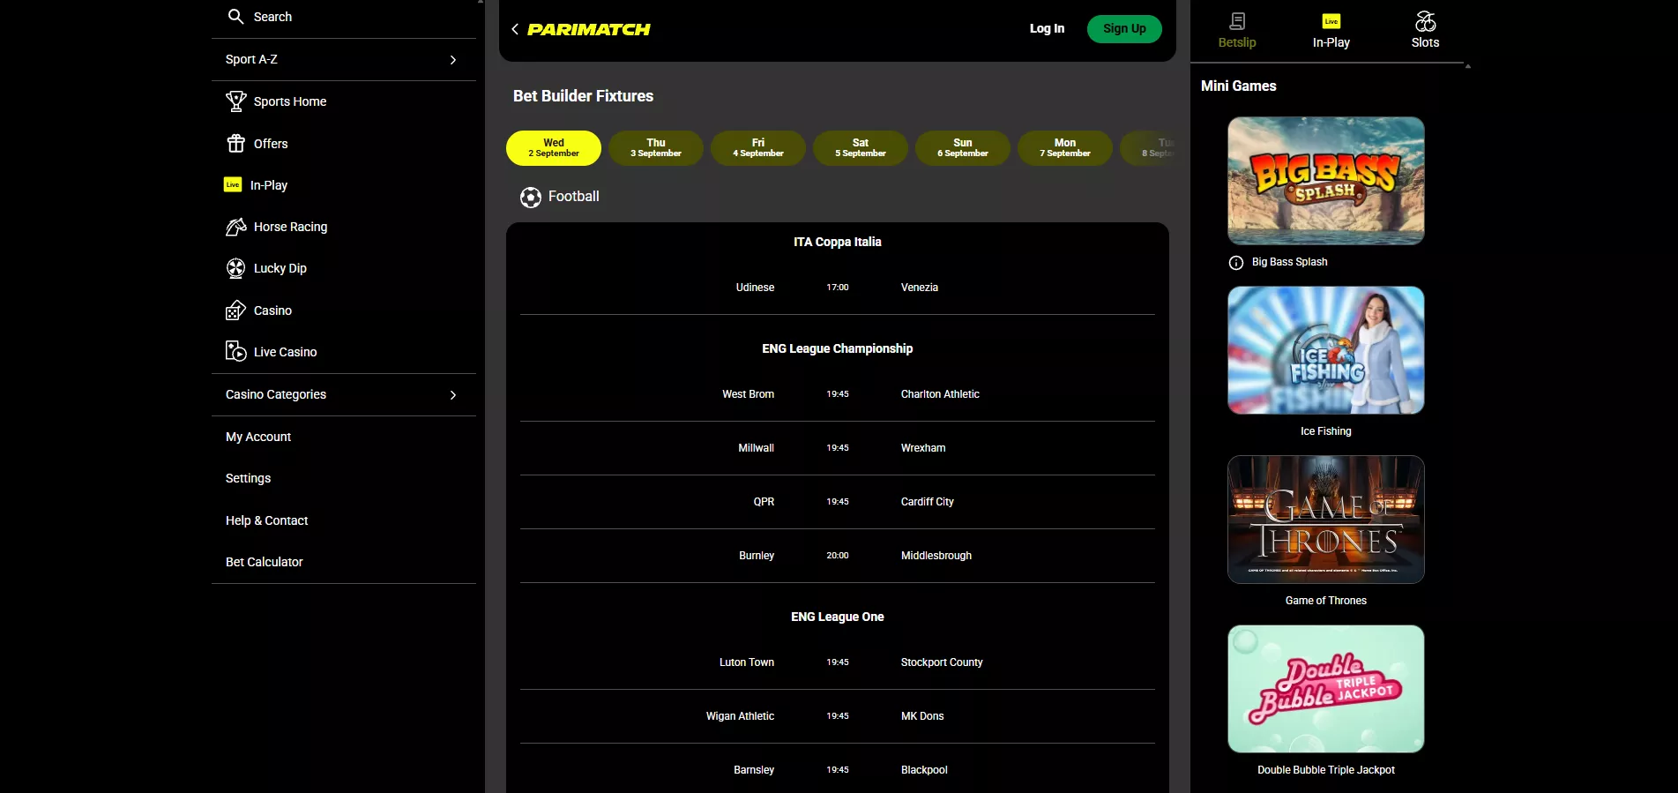This screenshot has height=793, width=1678.
Task: Click the In-Play live badge in sidebar
Action: [x=233, y=184]
